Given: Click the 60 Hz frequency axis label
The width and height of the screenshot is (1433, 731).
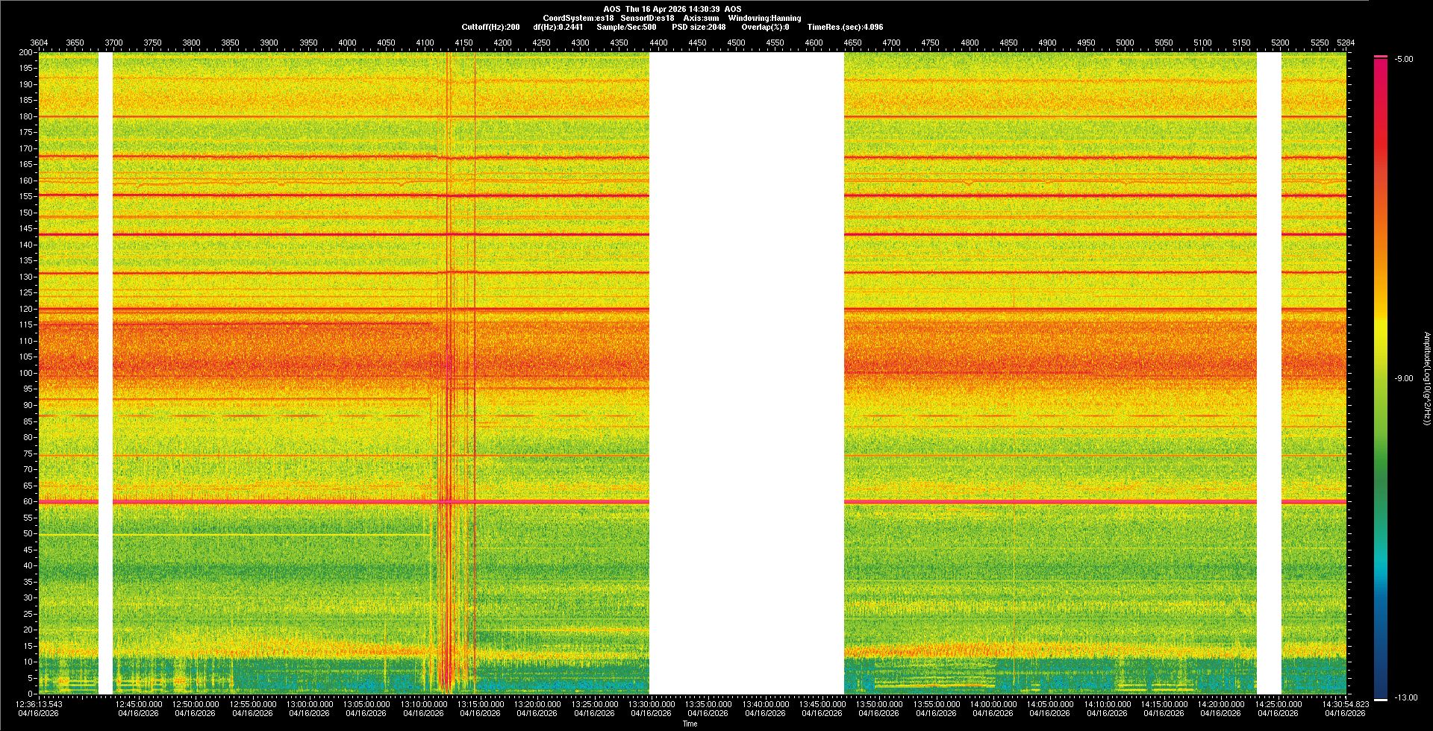Looking at the screenshot, I should click(x=27, y=502).
